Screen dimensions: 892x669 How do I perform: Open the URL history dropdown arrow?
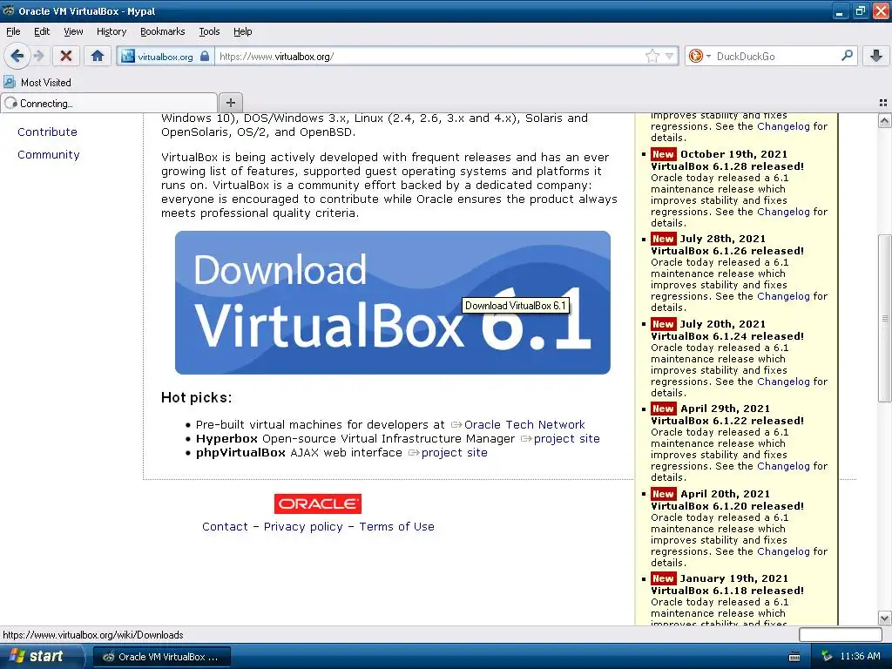tap(670, 56)
